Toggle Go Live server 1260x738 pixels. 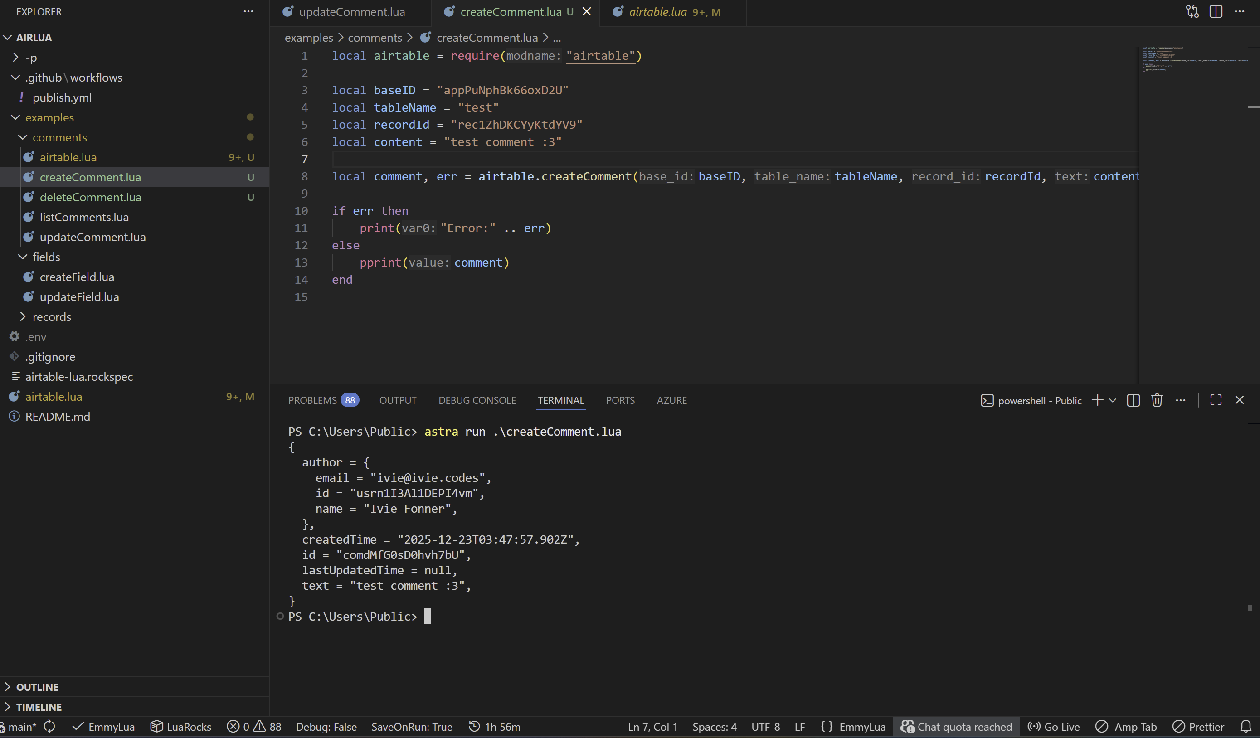(x=1054, y=727)
